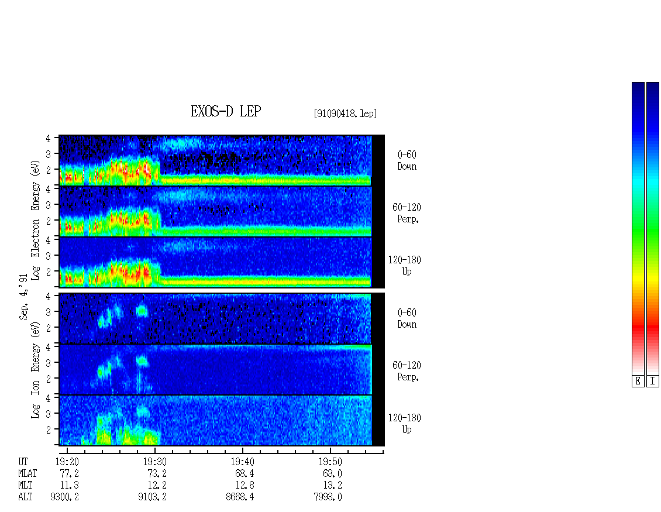Click the MLAT row label
Screen dimensions: 661x512
[x=28, y=473]
